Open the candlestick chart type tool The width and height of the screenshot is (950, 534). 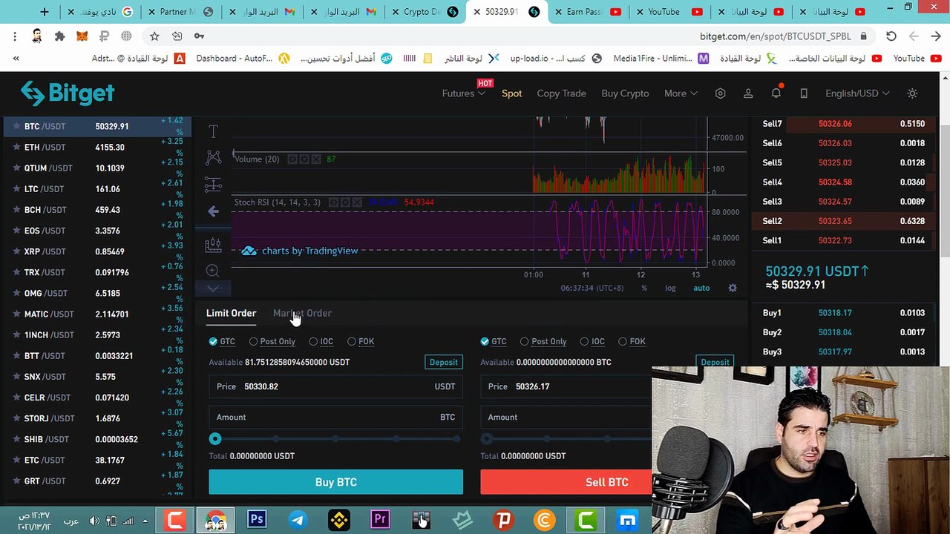214,243
